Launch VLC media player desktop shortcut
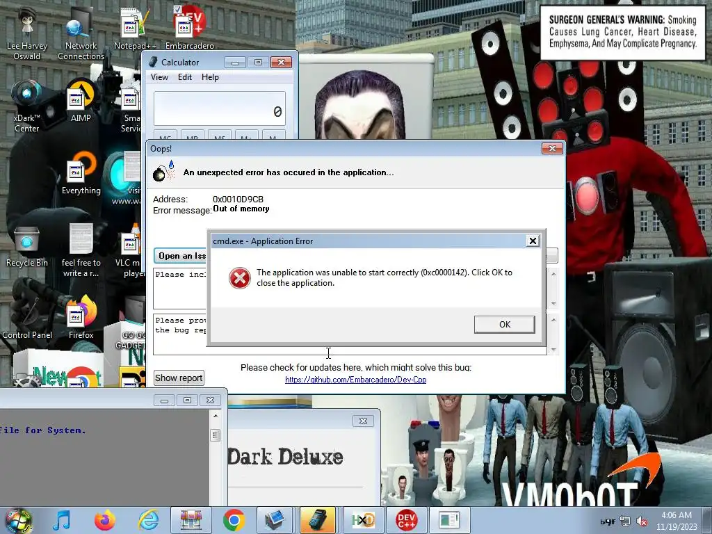Image resolution: width=712 pixels, height=534 pixels. point(131,251)
